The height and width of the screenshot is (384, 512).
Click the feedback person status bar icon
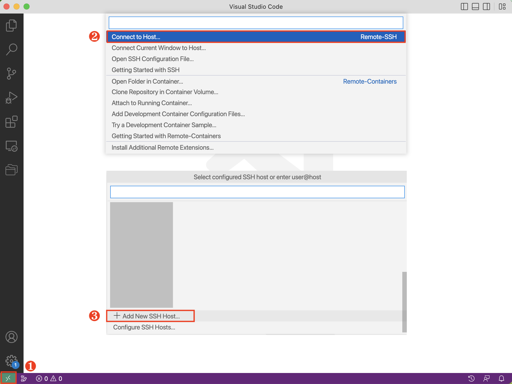click(x=486, y=378)
